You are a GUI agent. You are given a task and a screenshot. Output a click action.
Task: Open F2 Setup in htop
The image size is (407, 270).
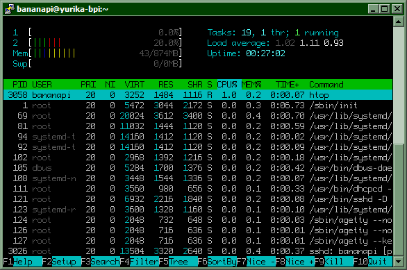pyautogui.click(x=62, y=262)
